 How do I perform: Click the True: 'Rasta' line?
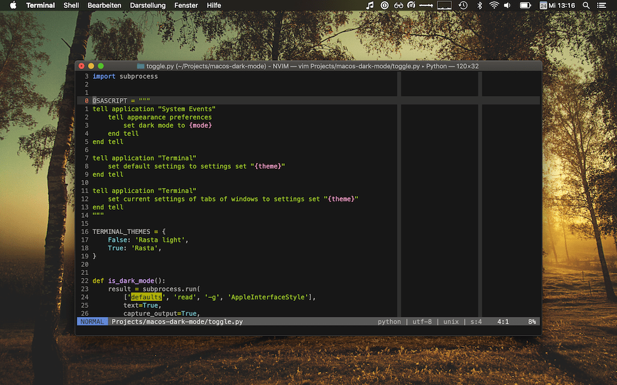(134, 248)
